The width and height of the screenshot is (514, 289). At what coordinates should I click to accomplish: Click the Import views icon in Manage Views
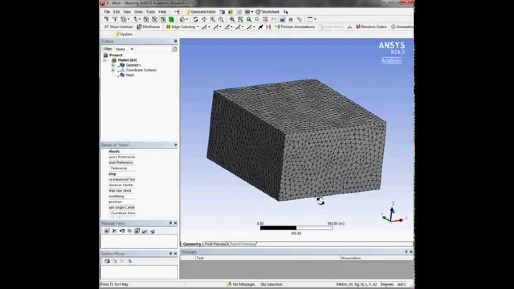[x=152, y=231]
